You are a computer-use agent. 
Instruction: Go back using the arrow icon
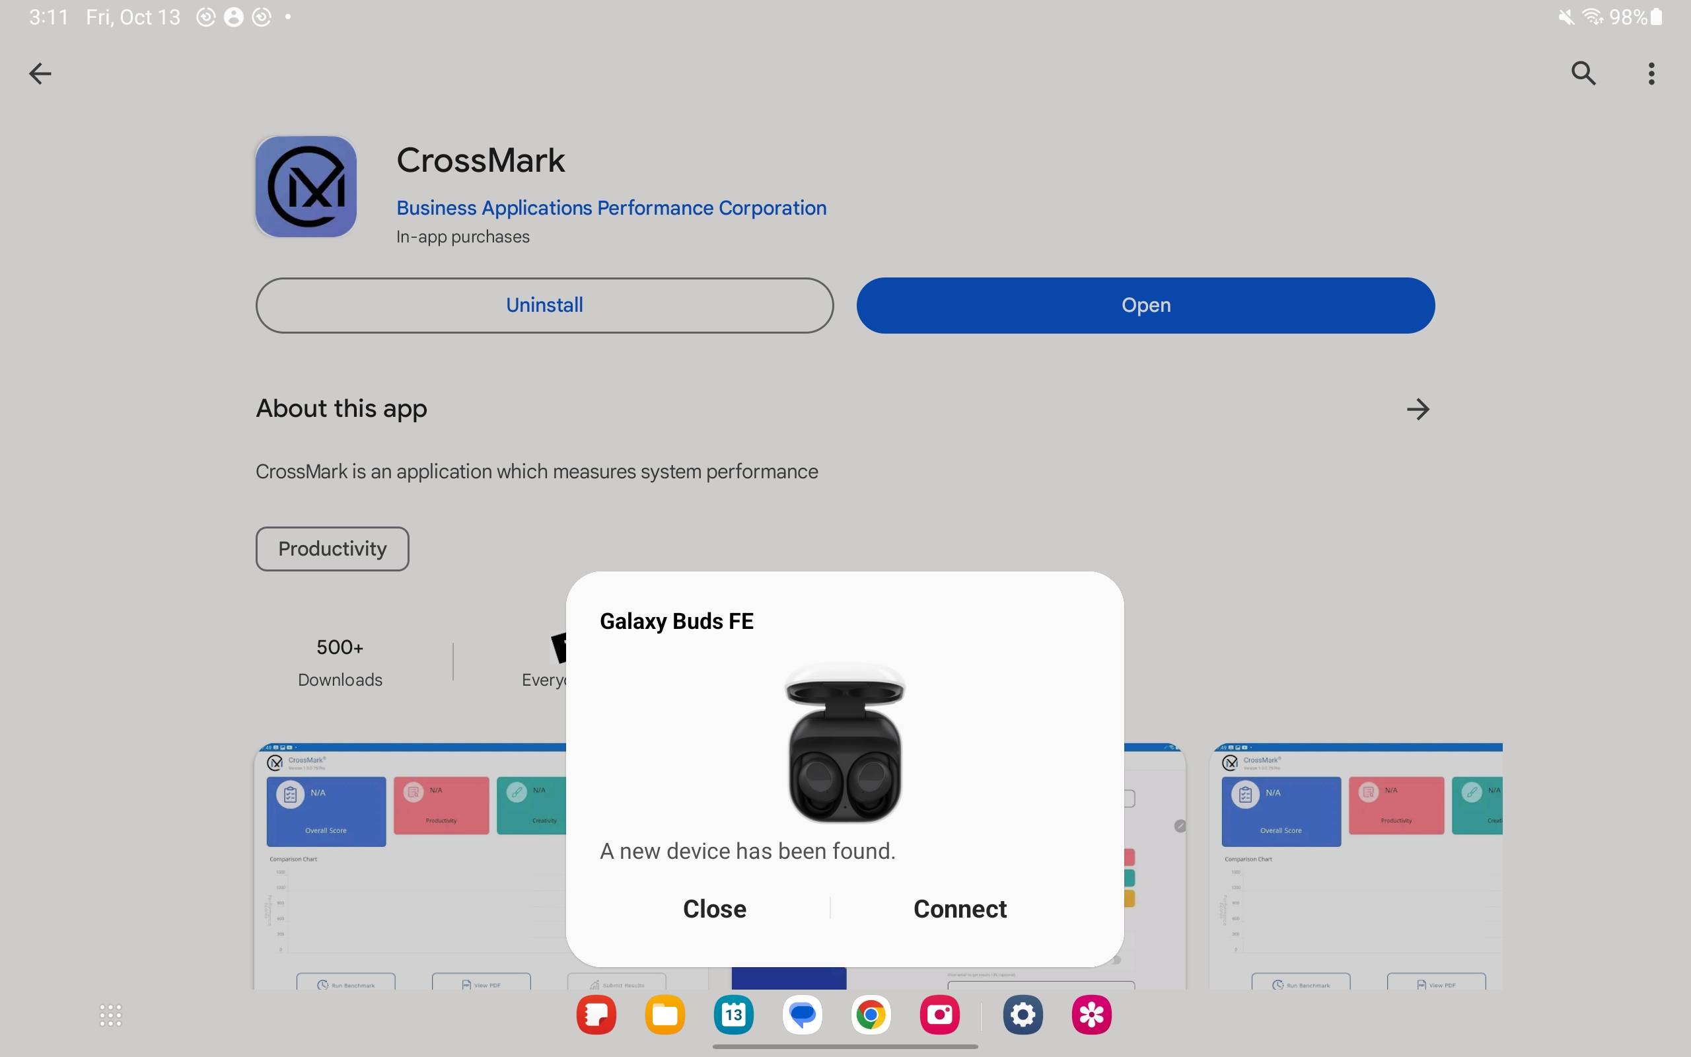40,73
